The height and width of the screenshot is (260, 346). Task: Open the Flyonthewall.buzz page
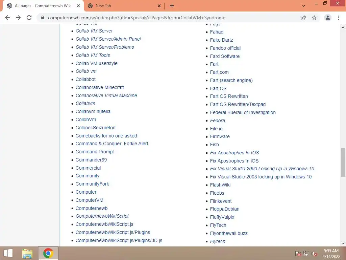tap(229, 234)
